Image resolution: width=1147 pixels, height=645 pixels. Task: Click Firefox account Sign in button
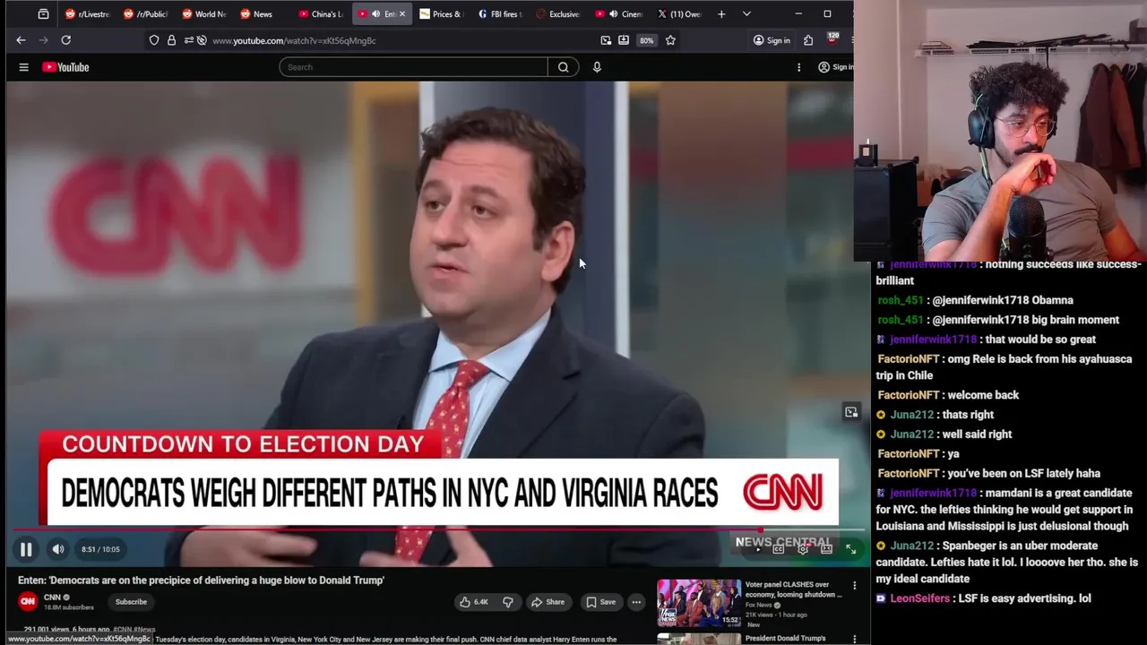tap(772, 40)
